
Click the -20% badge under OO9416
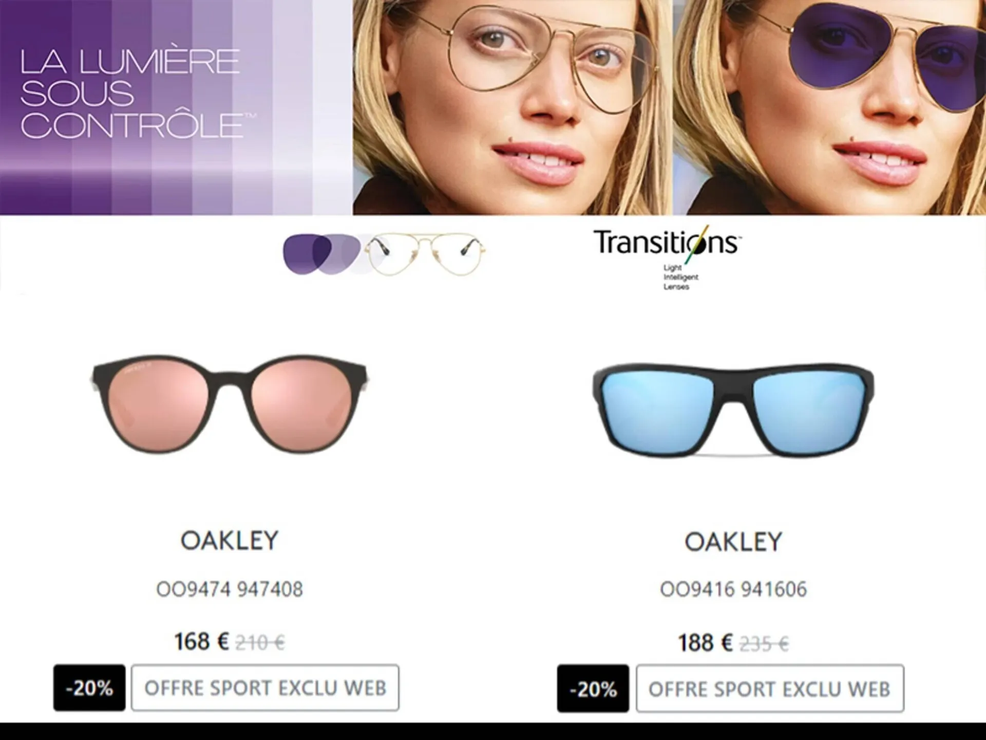coord(593,689)
